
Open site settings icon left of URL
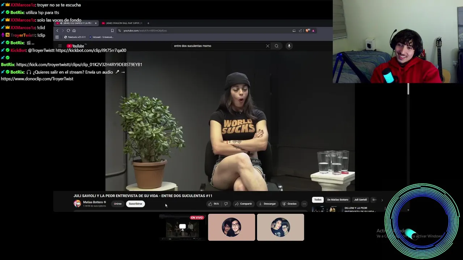119,31
